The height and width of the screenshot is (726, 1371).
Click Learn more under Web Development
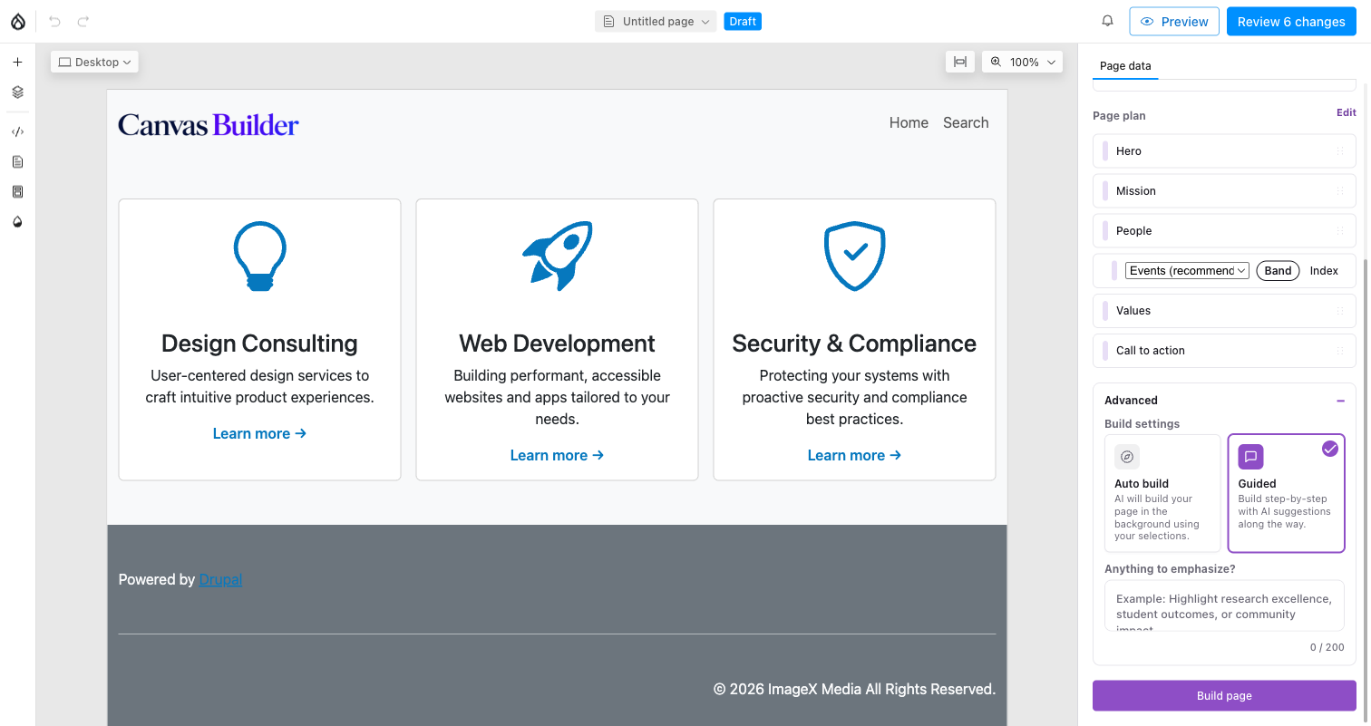(557, 456)
